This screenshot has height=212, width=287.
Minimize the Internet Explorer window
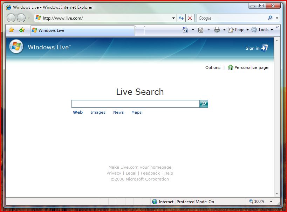[x=253, y=6]
